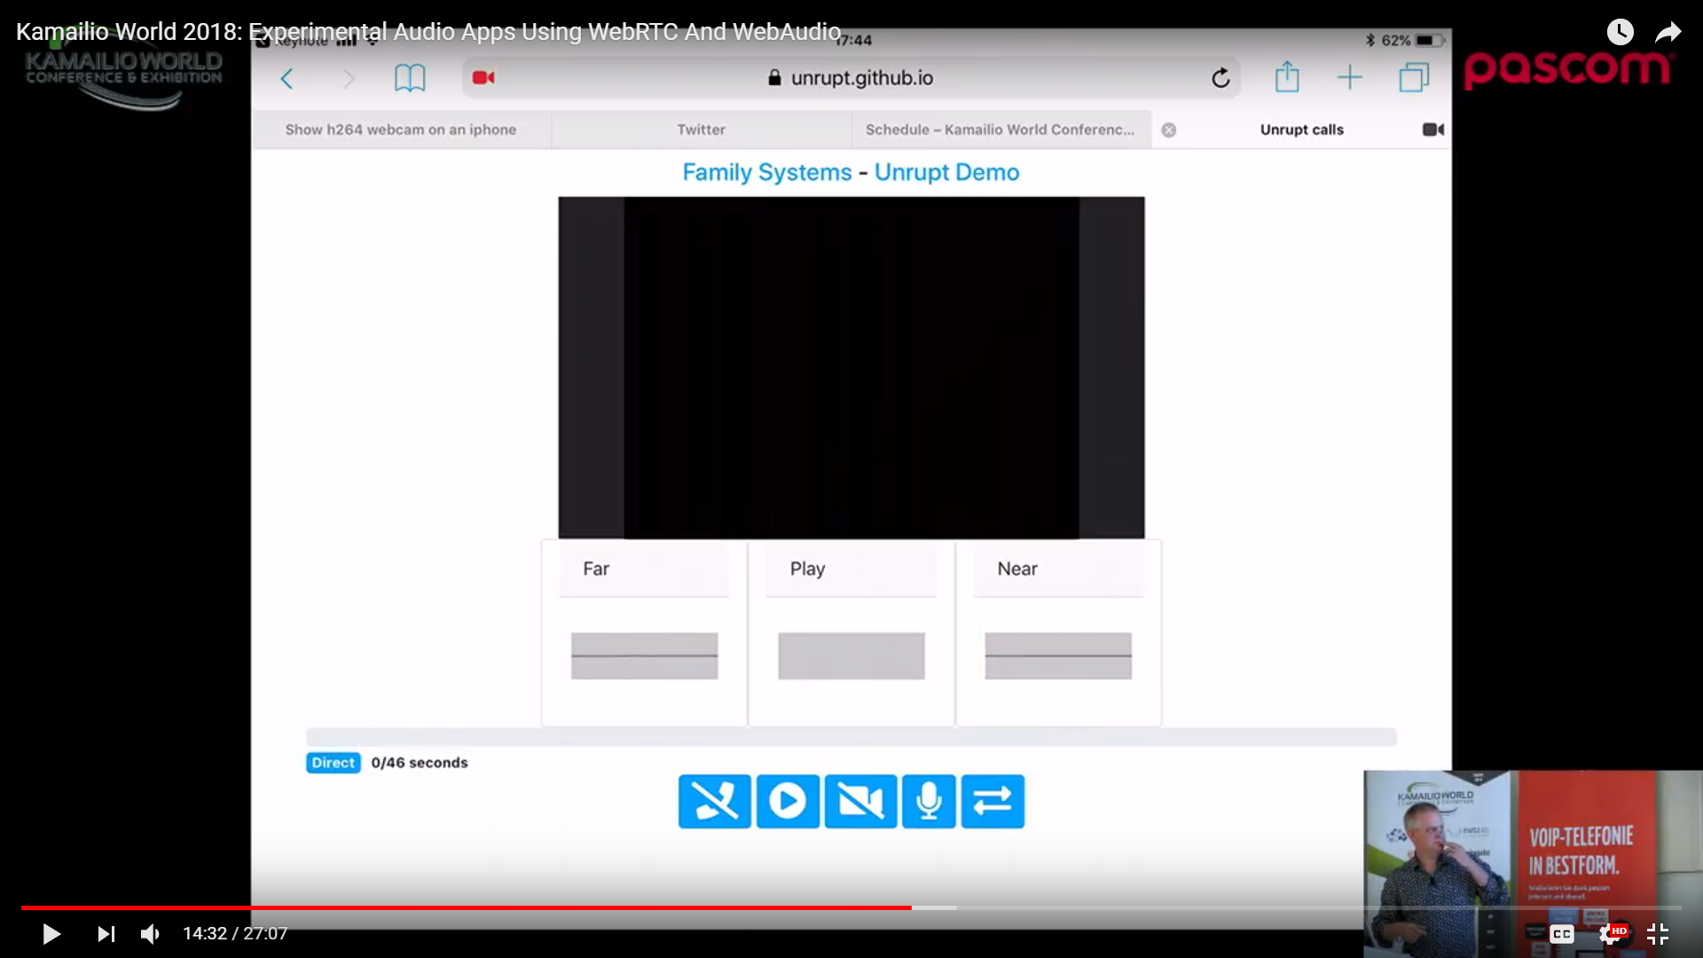This screenshot has width=1703, height=958.
Task: Click the Far panel header
Action: coord(644,569)
